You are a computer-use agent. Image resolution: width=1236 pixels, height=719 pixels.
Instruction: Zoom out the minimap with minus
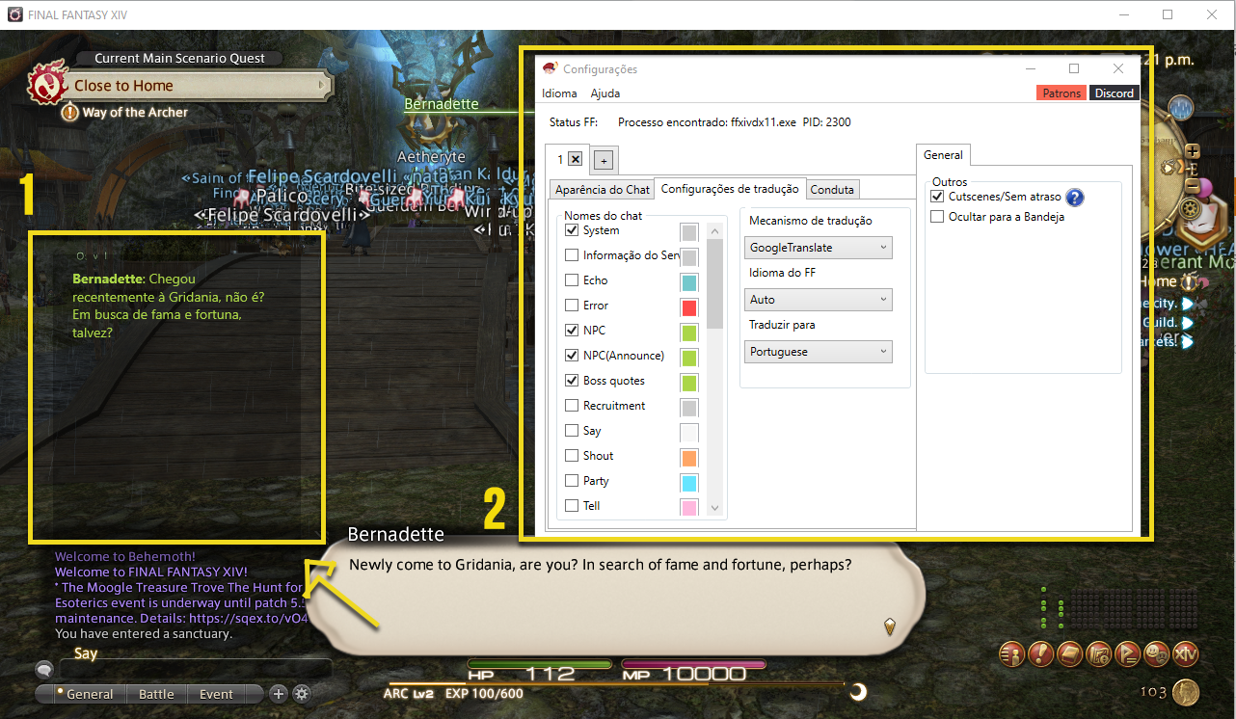[1192, 186]
